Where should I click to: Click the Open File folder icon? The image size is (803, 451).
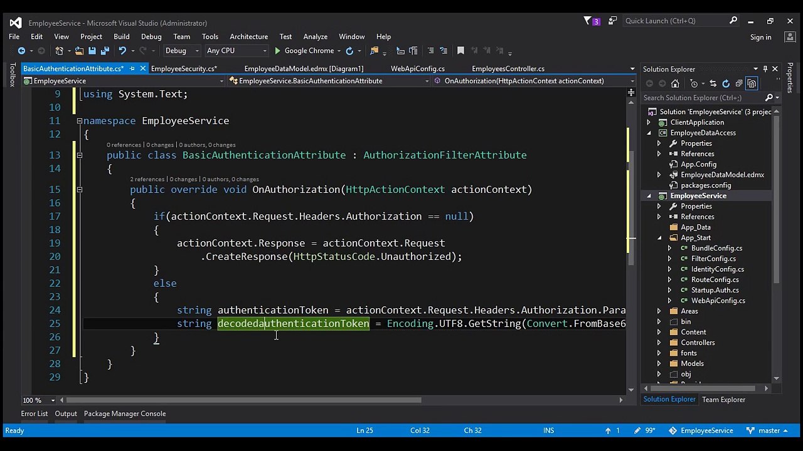[80, 51]
